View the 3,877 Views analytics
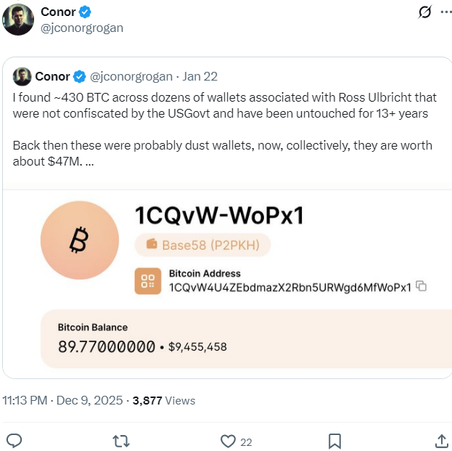Screen dimensions: 452x451 click(x=164, y=400)
